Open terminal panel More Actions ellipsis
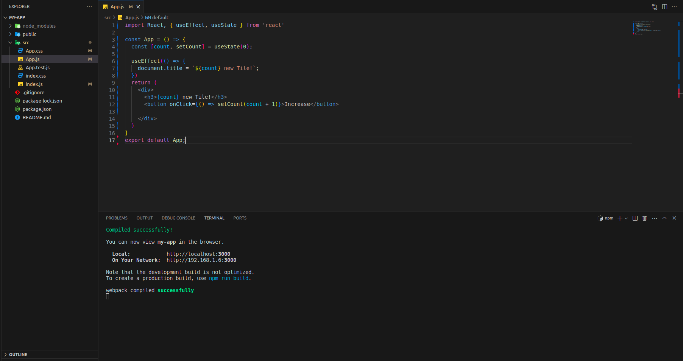Viewport: 683px width, 361px height. pyautogui.click(x=655, y=218)
